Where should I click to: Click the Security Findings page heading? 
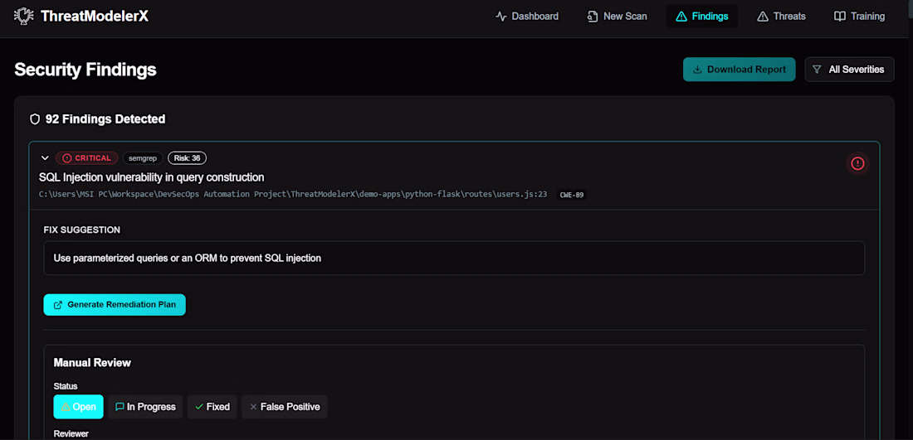click(x=85, y=69)
